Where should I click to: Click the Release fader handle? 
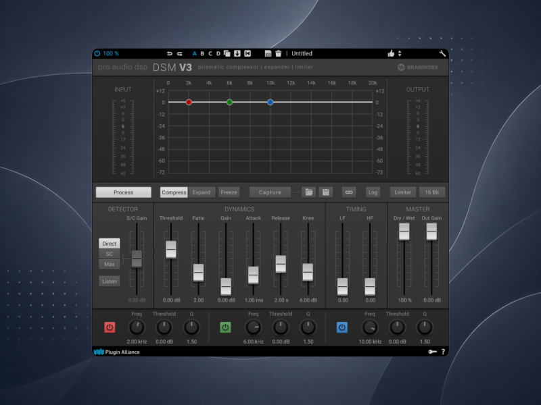click(x=281, y=264)
